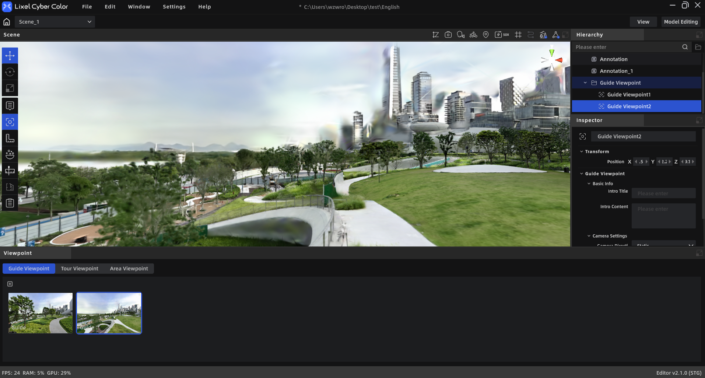Viewport: 705px width, 378px height.
Task: Select Guide Viewpoint2 in the Hierarchy
Action: [x=636, y=106]
